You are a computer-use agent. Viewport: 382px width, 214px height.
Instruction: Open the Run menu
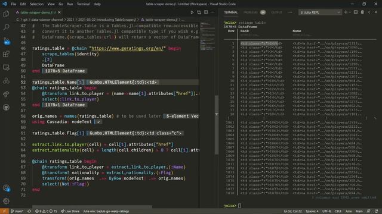pyautogui.click(x=70, y=4)
